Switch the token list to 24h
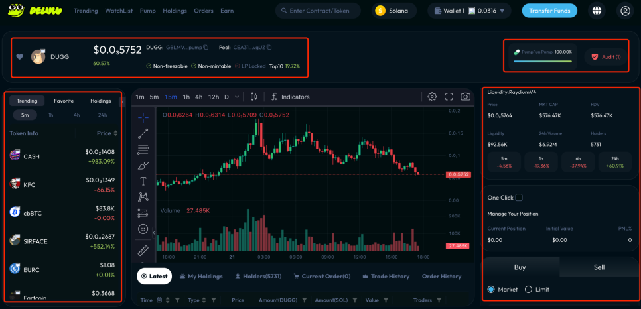Screen dimensions: 641x309 point(102,115)
